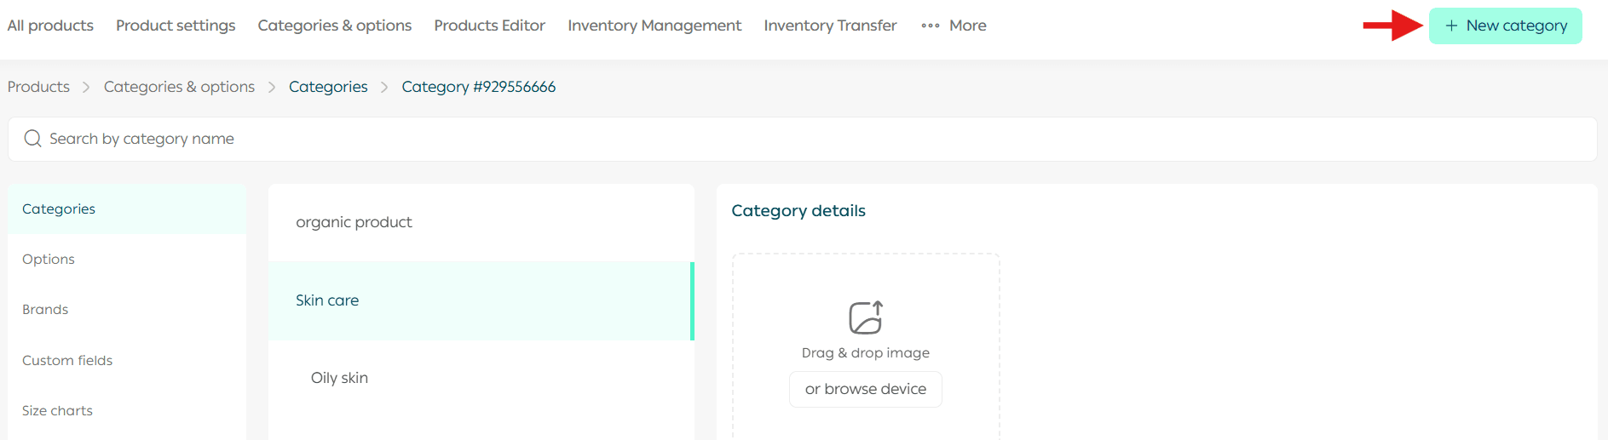Image resolution: width=1608 pixels, height=440 pixels.
Task: Open the All products tab
Action: coord(50,26)
